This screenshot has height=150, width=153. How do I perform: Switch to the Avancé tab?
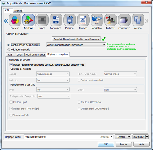(18, 11)
